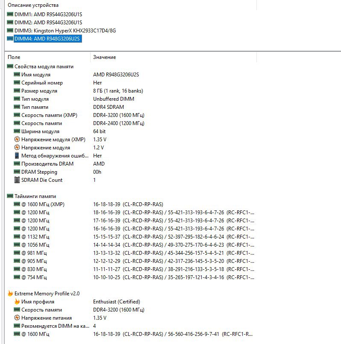Select the DRAM manufacturer value 'AMD'
341x344 pixels.
pos(99,164)
